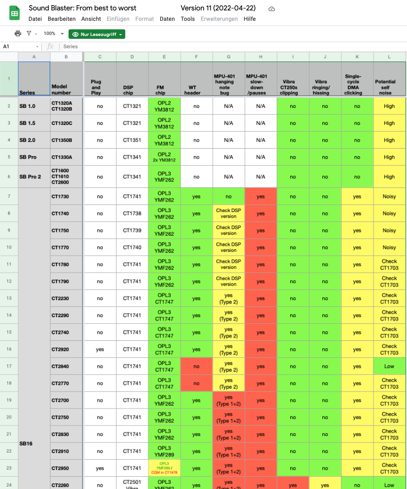Screen dimensions: 407x489
Task: Click the OPL2 2x YM3812 cell
Action: 164,157
